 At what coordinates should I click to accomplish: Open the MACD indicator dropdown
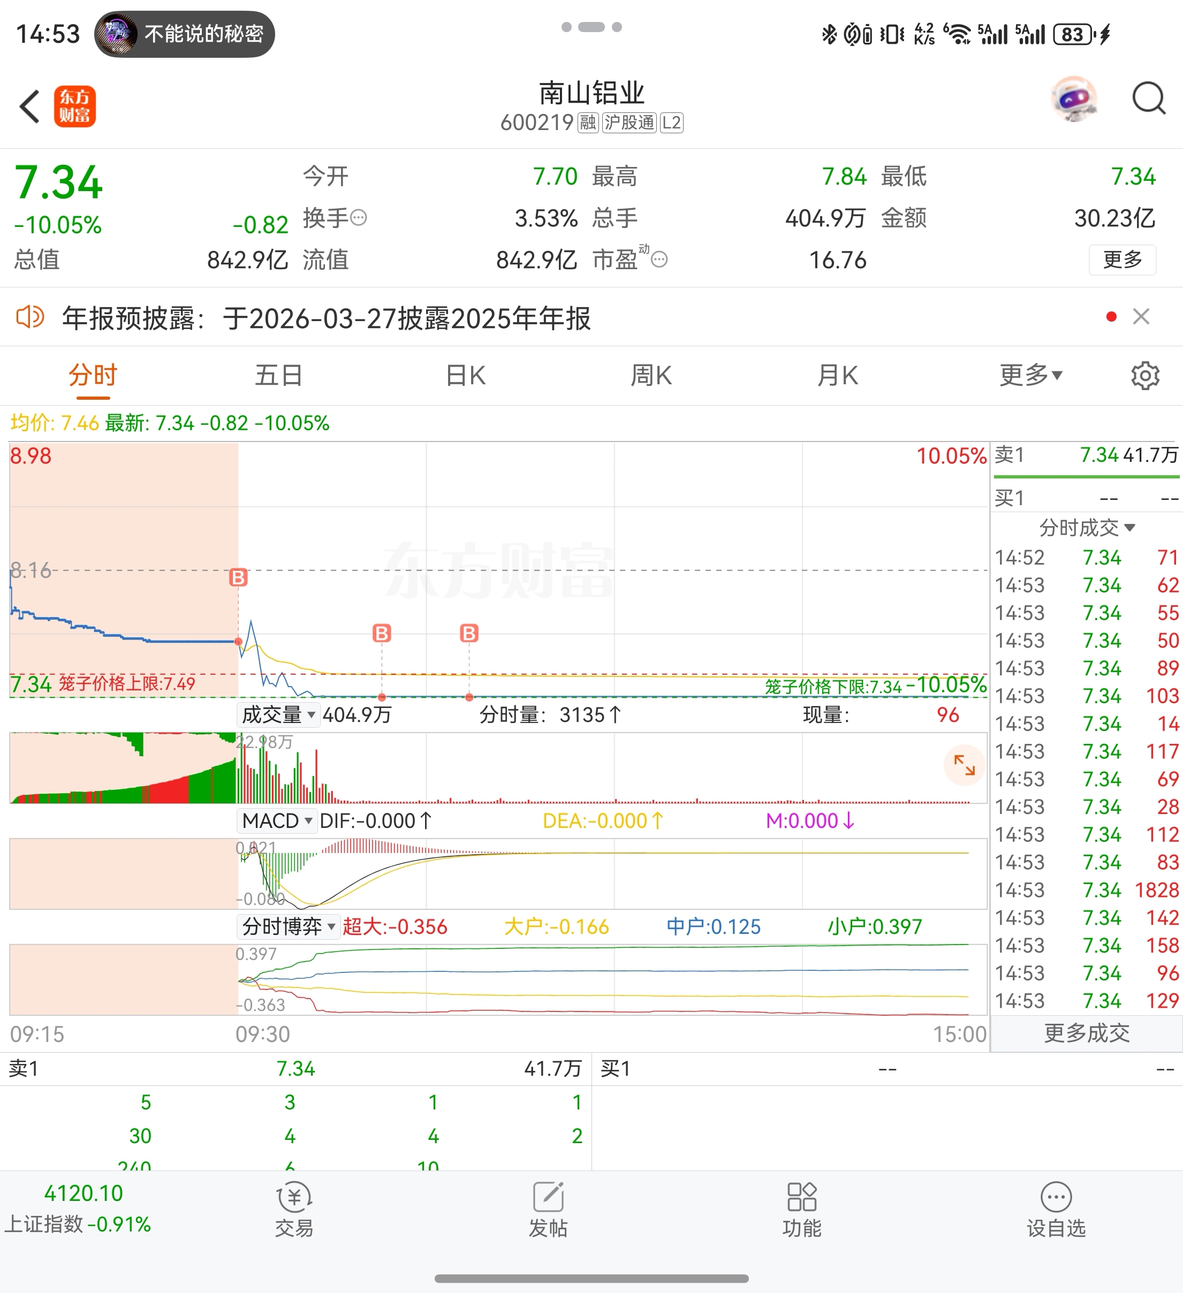pyautogui.click(x=277, y=821)
